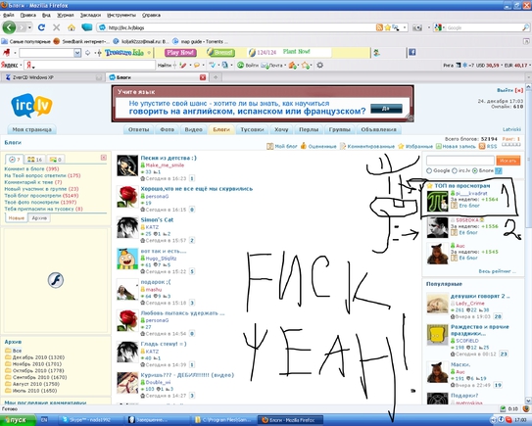Switch language via Latviski link
Image resolution: width=532 pixels, height=426 pixels.
(511, 129)
